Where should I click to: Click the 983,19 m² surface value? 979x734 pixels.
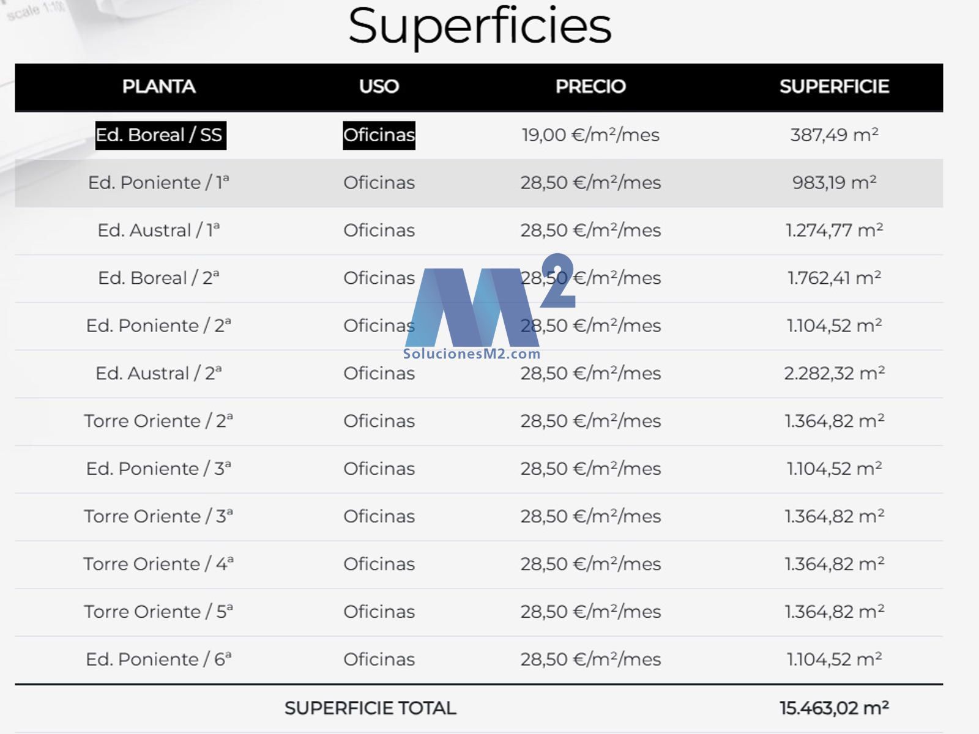click(x=834, y=183)
